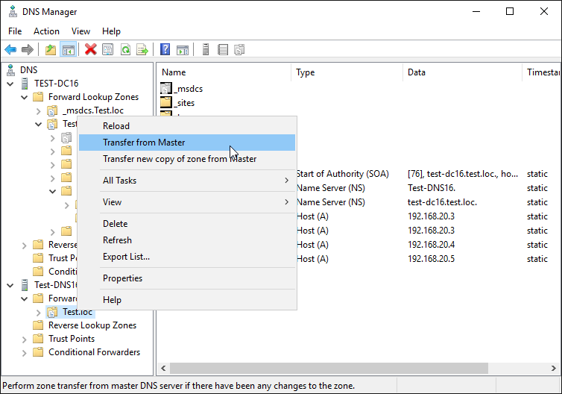Choose Transfer from Master

(x=187, y=143)
